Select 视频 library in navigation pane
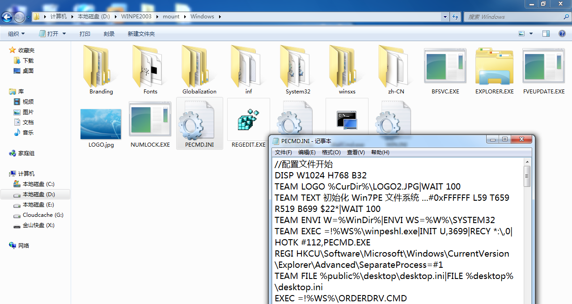This screenshot has height=304, width=572. (x=28, y=101)
